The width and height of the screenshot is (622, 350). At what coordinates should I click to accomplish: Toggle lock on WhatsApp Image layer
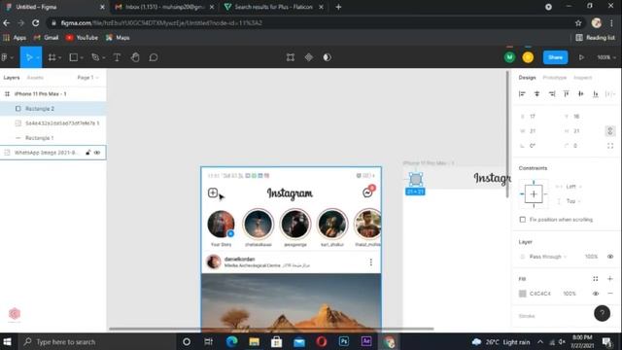pyautogui.click(x=88, y=153)
